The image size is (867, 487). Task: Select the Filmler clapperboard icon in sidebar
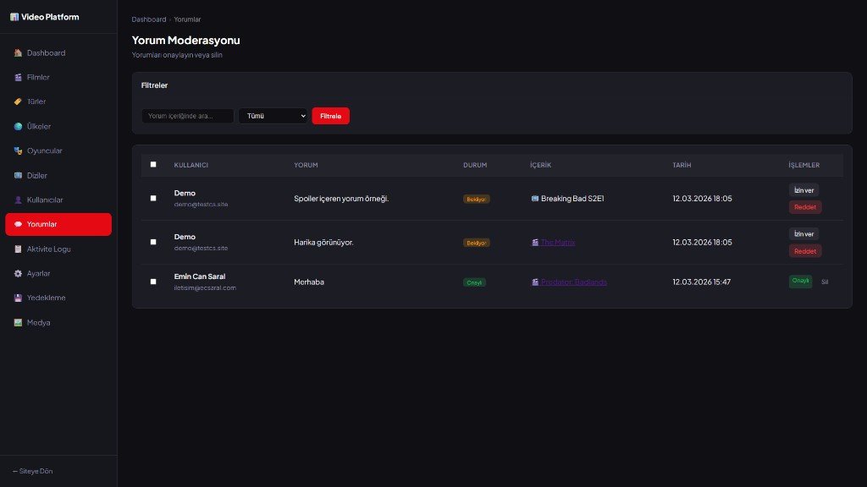[x=19, y=77]
